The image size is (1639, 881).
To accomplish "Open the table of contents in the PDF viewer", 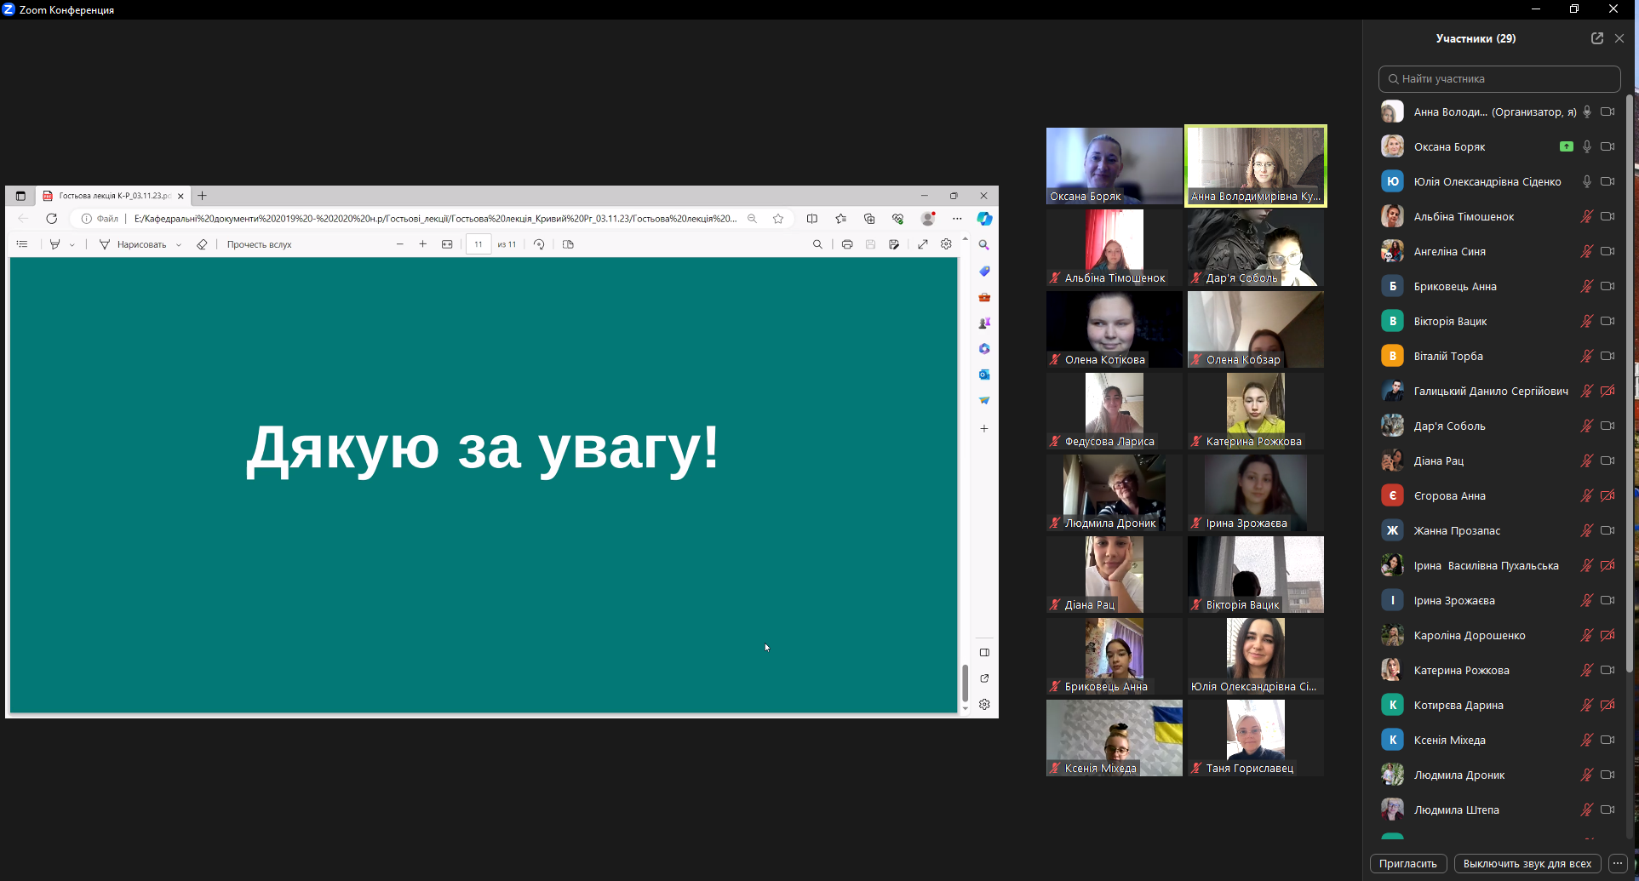I will click(x=21, y=244).
